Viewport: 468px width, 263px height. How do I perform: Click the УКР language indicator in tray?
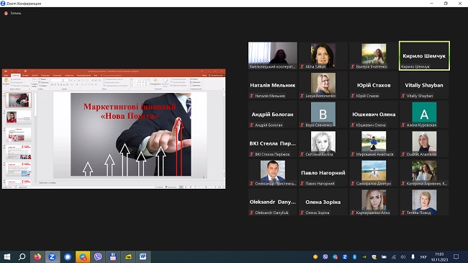point(423,257)
